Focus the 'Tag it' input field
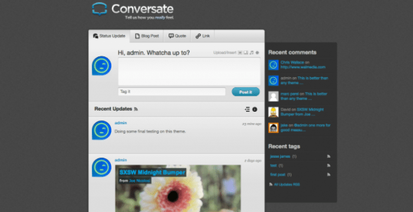 coord(172,91)
